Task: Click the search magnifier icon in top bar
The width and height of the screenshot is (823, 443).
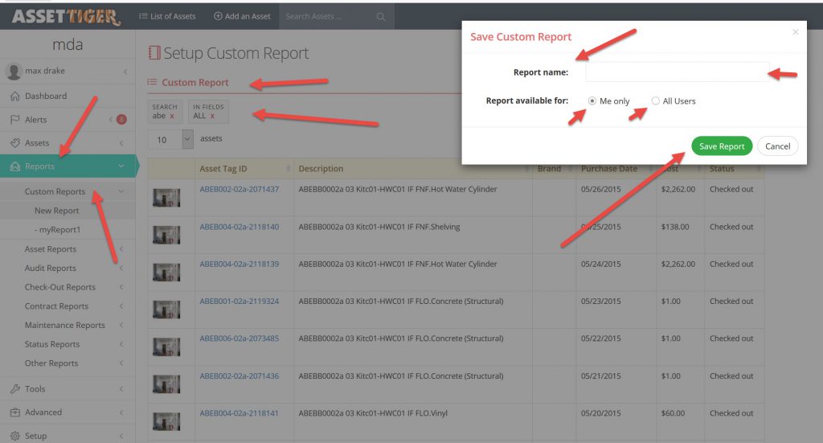Action: (x=381, y=17)
